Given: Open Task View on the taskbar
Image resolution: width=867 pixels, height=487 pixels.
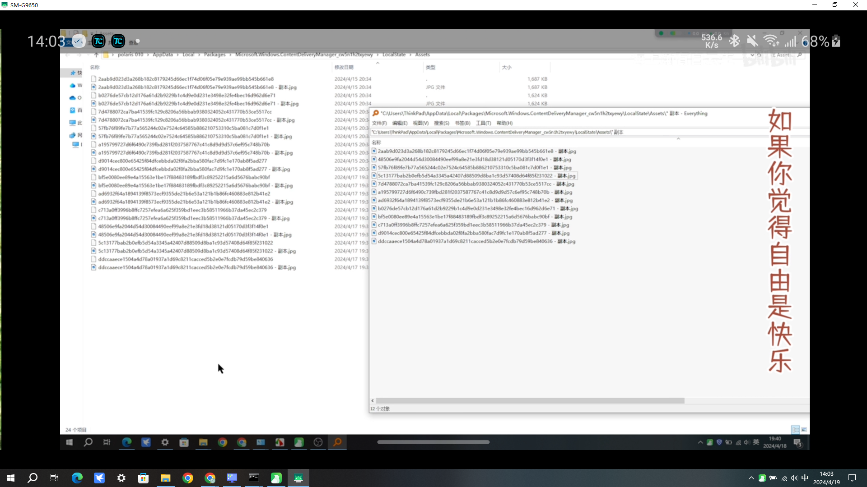Looking at the screenshot, I should click(x=54, y=478).
